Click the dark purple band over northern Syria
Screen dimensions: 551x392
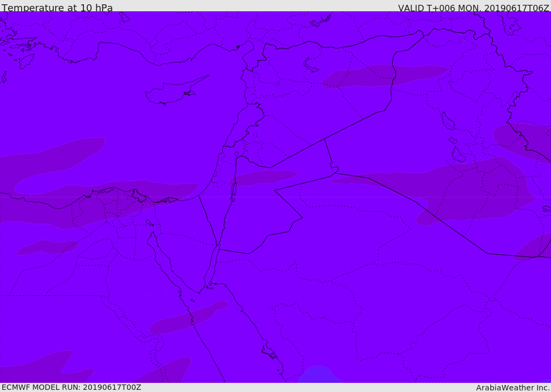pyautogui.click(x=385, y=75)
